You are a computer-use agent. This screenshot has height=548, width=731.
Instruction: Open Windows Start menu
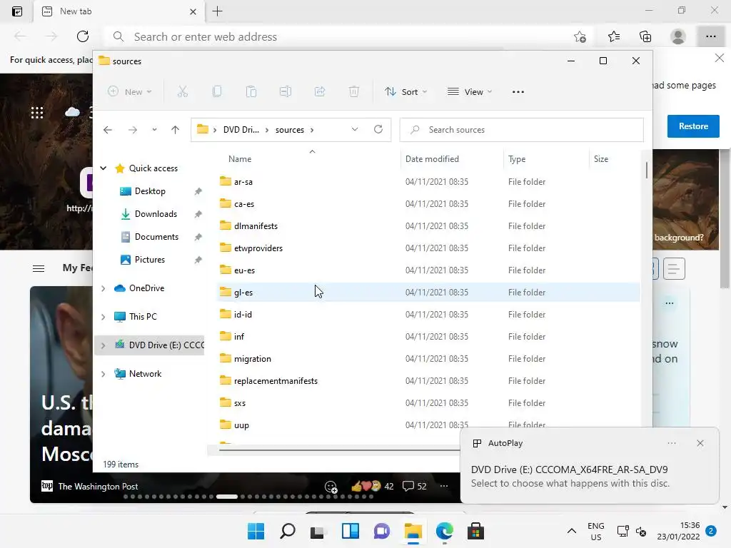pyautogui.click(x=256, y=531)
